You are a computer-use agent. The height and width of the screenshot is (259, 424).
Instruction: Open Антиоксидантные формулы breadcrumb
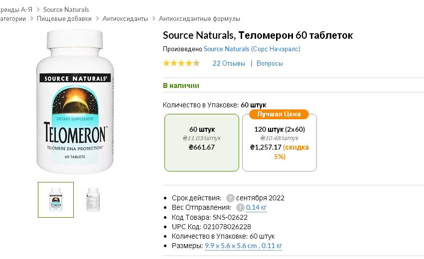[x=199, y=18]
